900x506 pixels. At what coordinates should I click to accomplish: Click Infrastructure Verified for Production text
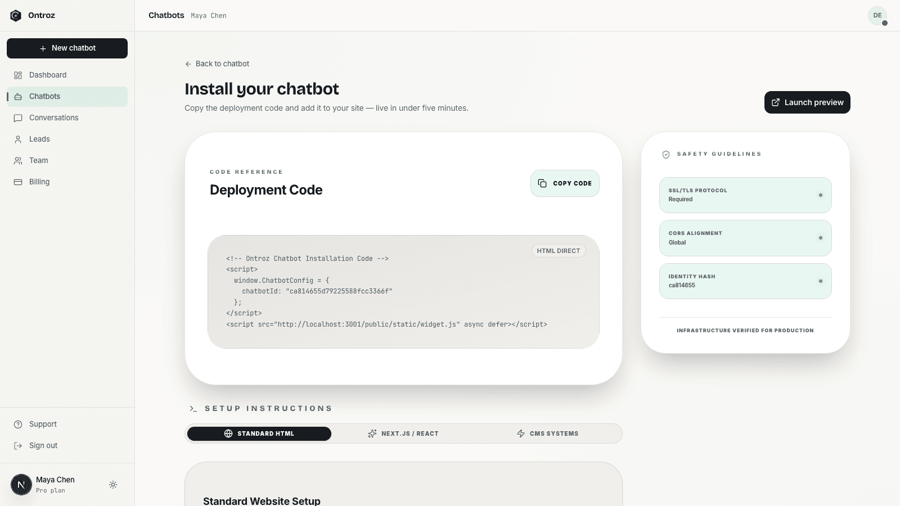(745, 331)
